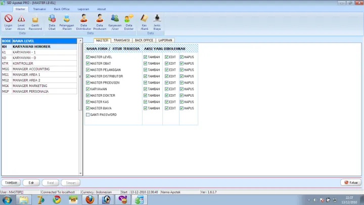The height and width of the screenshot is (205, 364).
Task: Show hidden tray icons arrow
Action: [x=309, y=200]
